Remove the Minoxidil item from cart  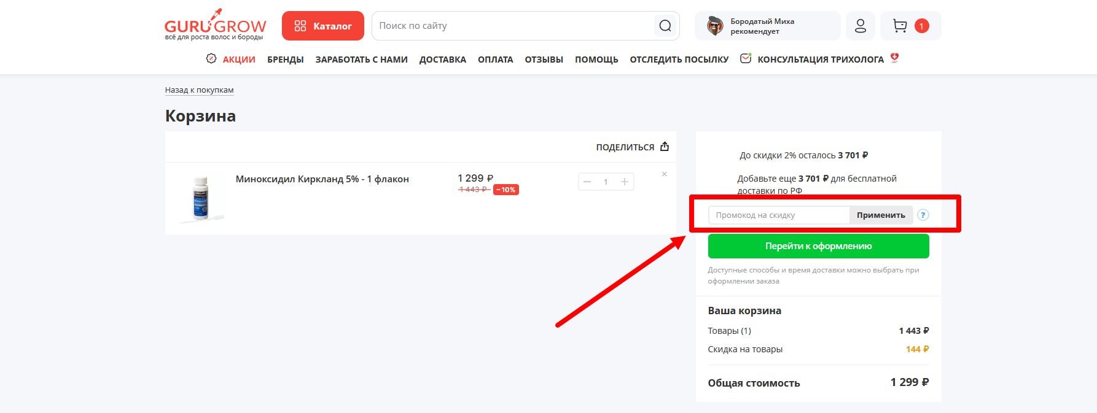665,174
